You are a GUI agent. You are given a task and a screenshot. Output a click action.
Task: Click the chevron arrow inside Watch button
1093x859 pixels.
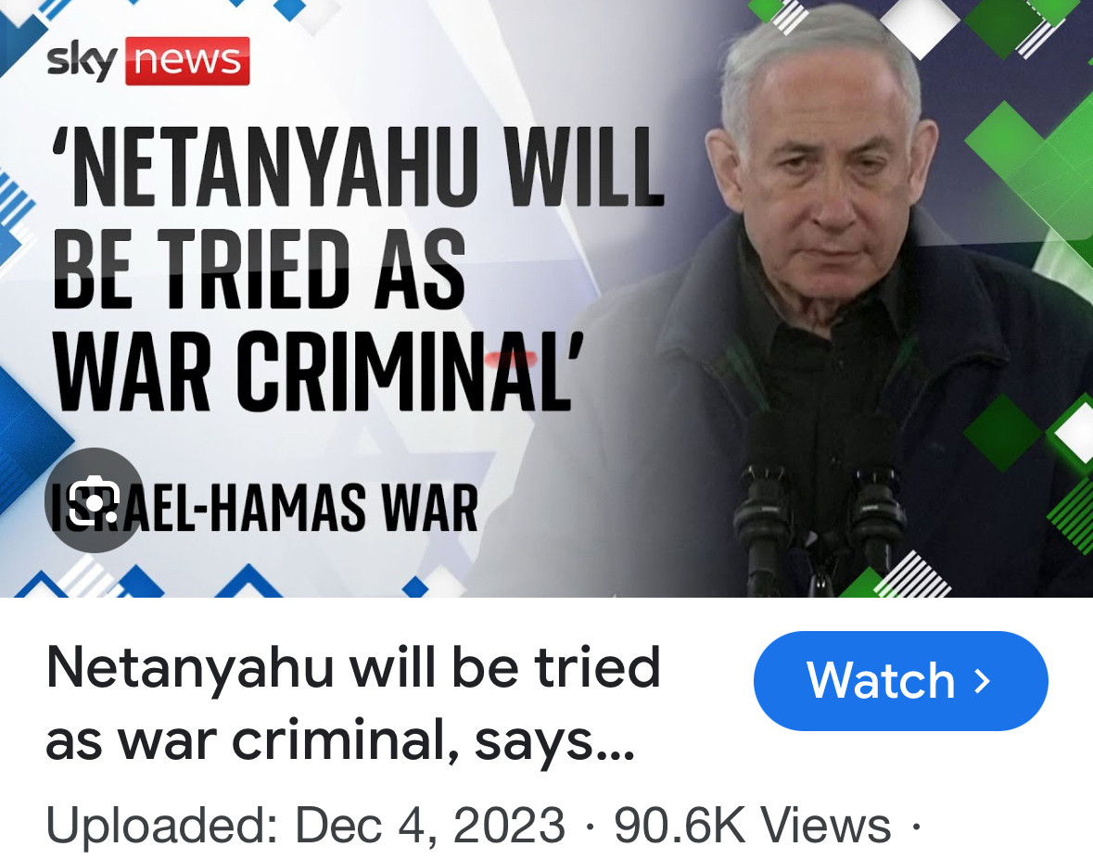[x=982, y=681]
